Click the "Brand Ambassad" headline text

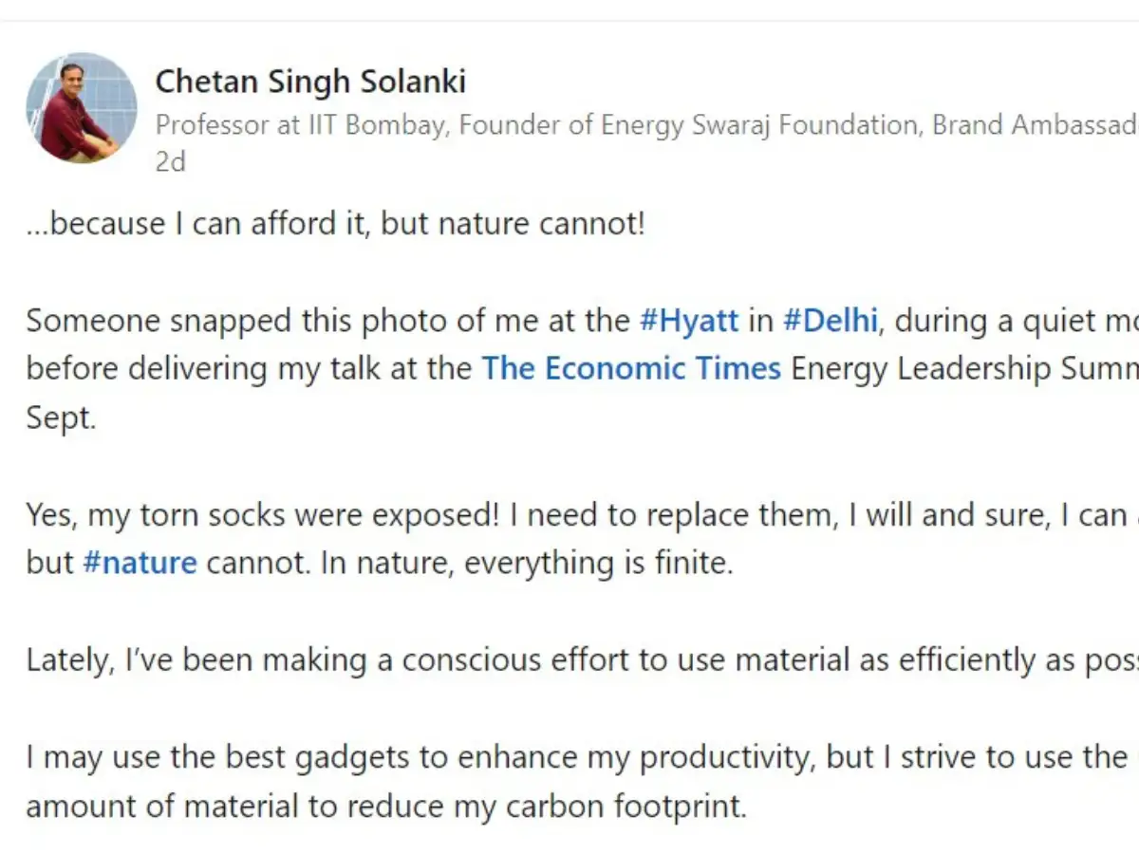1035,125
